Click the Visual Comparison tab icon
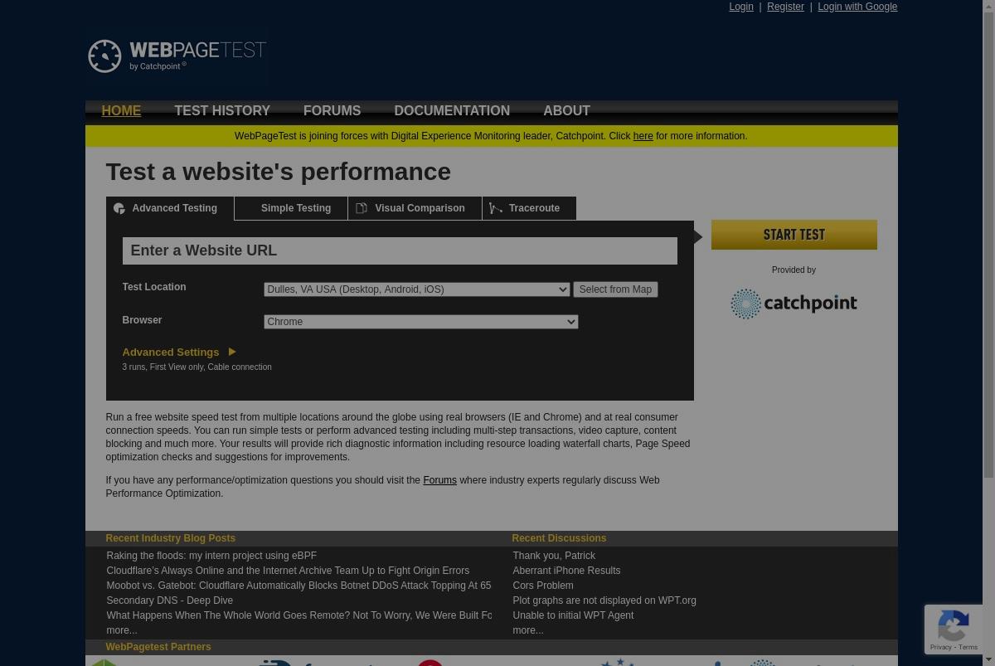995x666 pixels. (x=362, y=208)
